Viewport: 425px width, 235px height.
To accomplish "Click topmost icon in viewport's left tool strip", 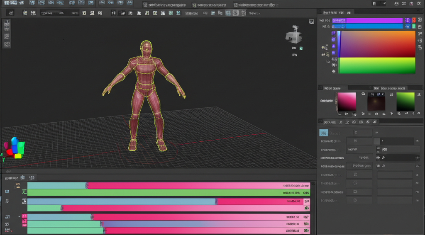I will pyautogui.click(x=7, y=22).
